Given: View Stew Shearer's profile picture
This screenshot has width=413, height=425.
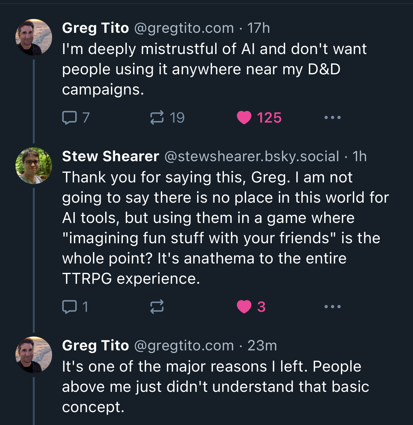Looking at the screenshot, I should coord(34,166).
